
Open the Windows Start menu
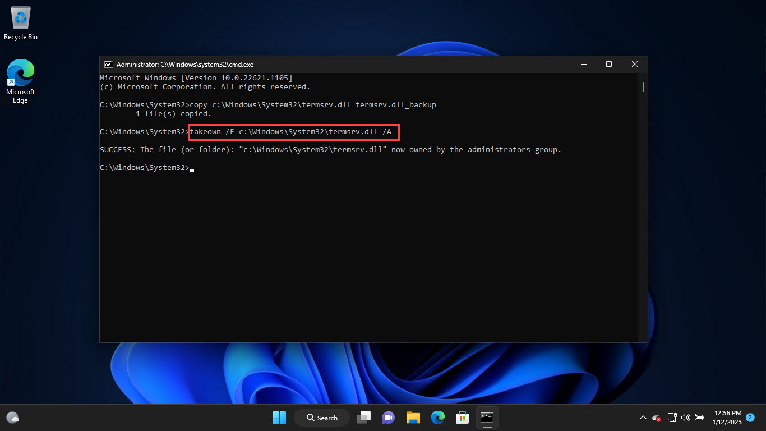279,418
